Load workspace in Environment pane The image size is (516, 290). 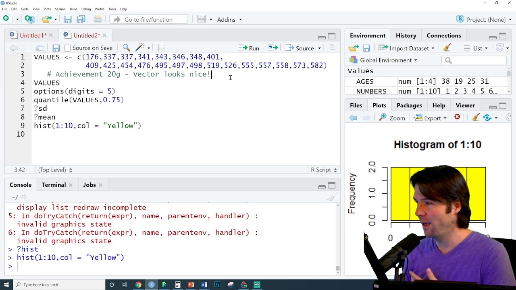click(354, 48)
